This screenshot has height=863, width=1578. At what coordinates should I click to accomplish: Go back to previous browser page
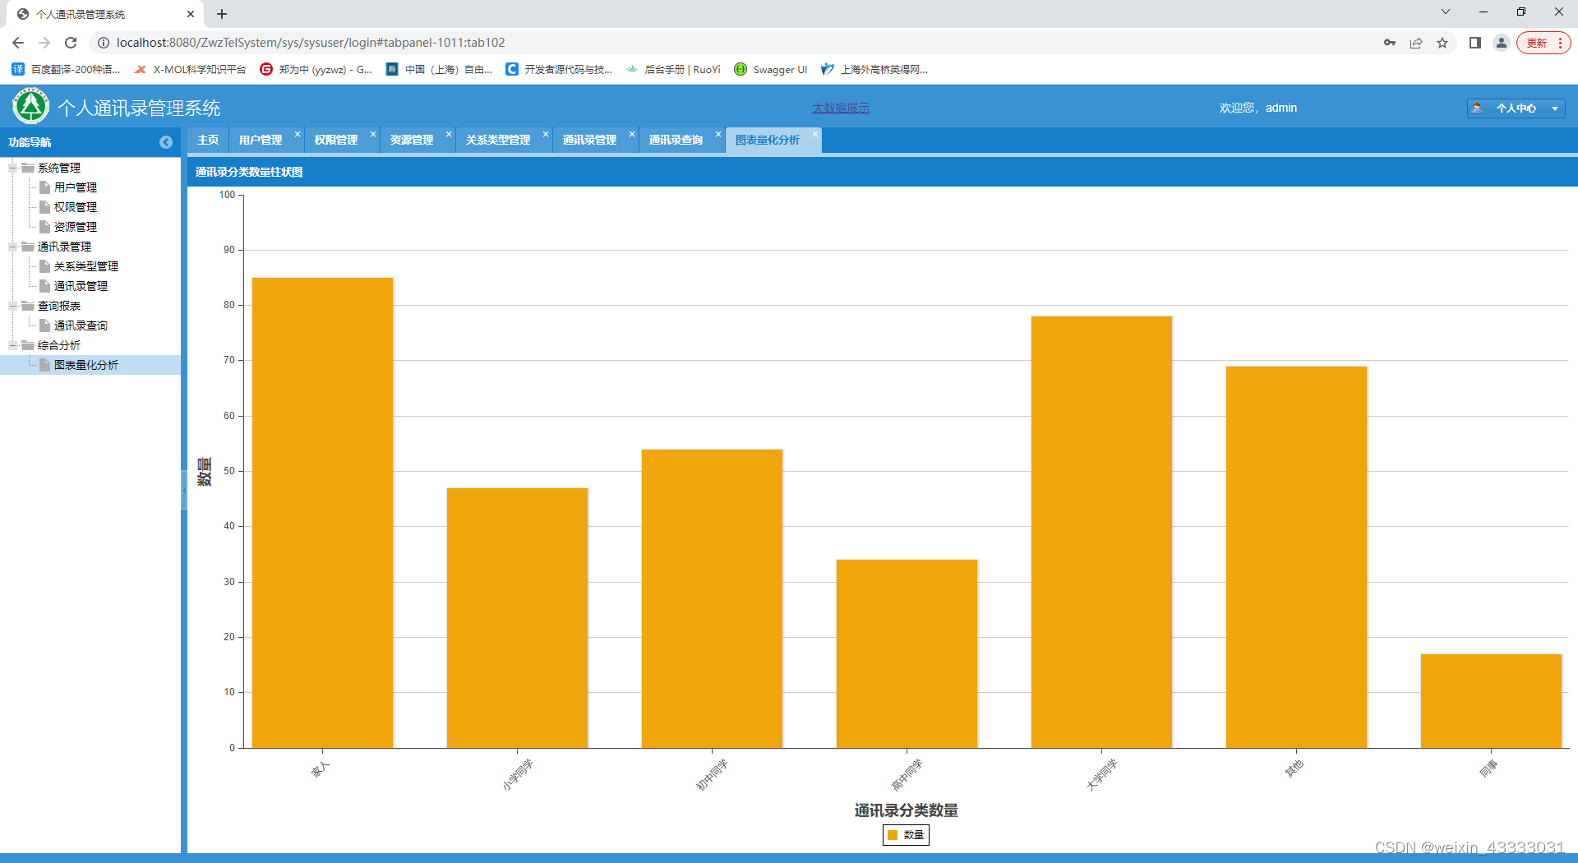point(18,43)
